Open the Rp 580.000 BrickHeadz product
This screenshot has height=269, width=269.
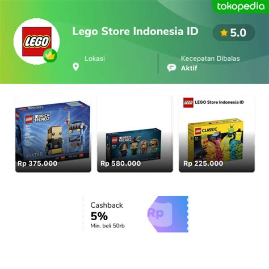pos(135,134)
